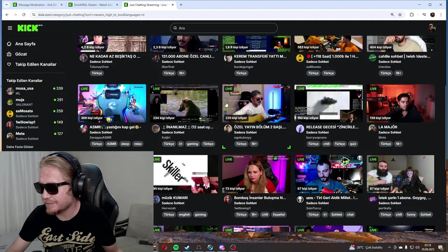Show hidden system tray icons

(389, 247)
